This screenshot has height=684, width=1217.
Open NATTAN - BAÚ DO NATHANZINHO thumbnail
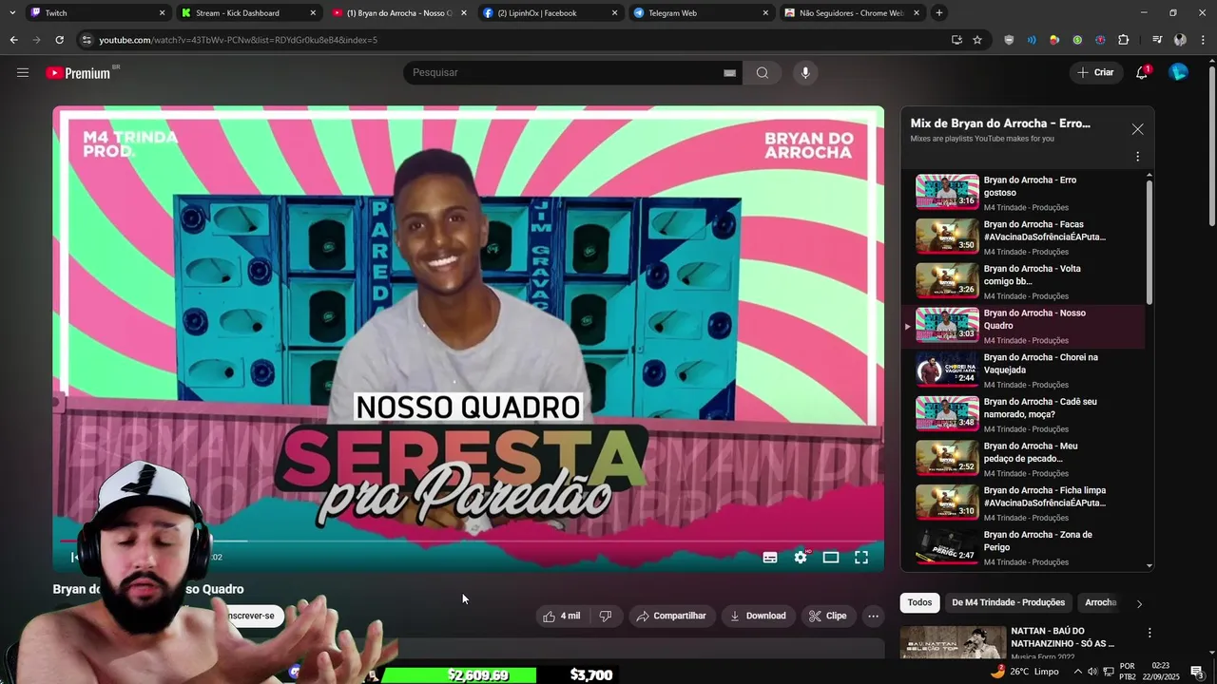coord(953,643)
